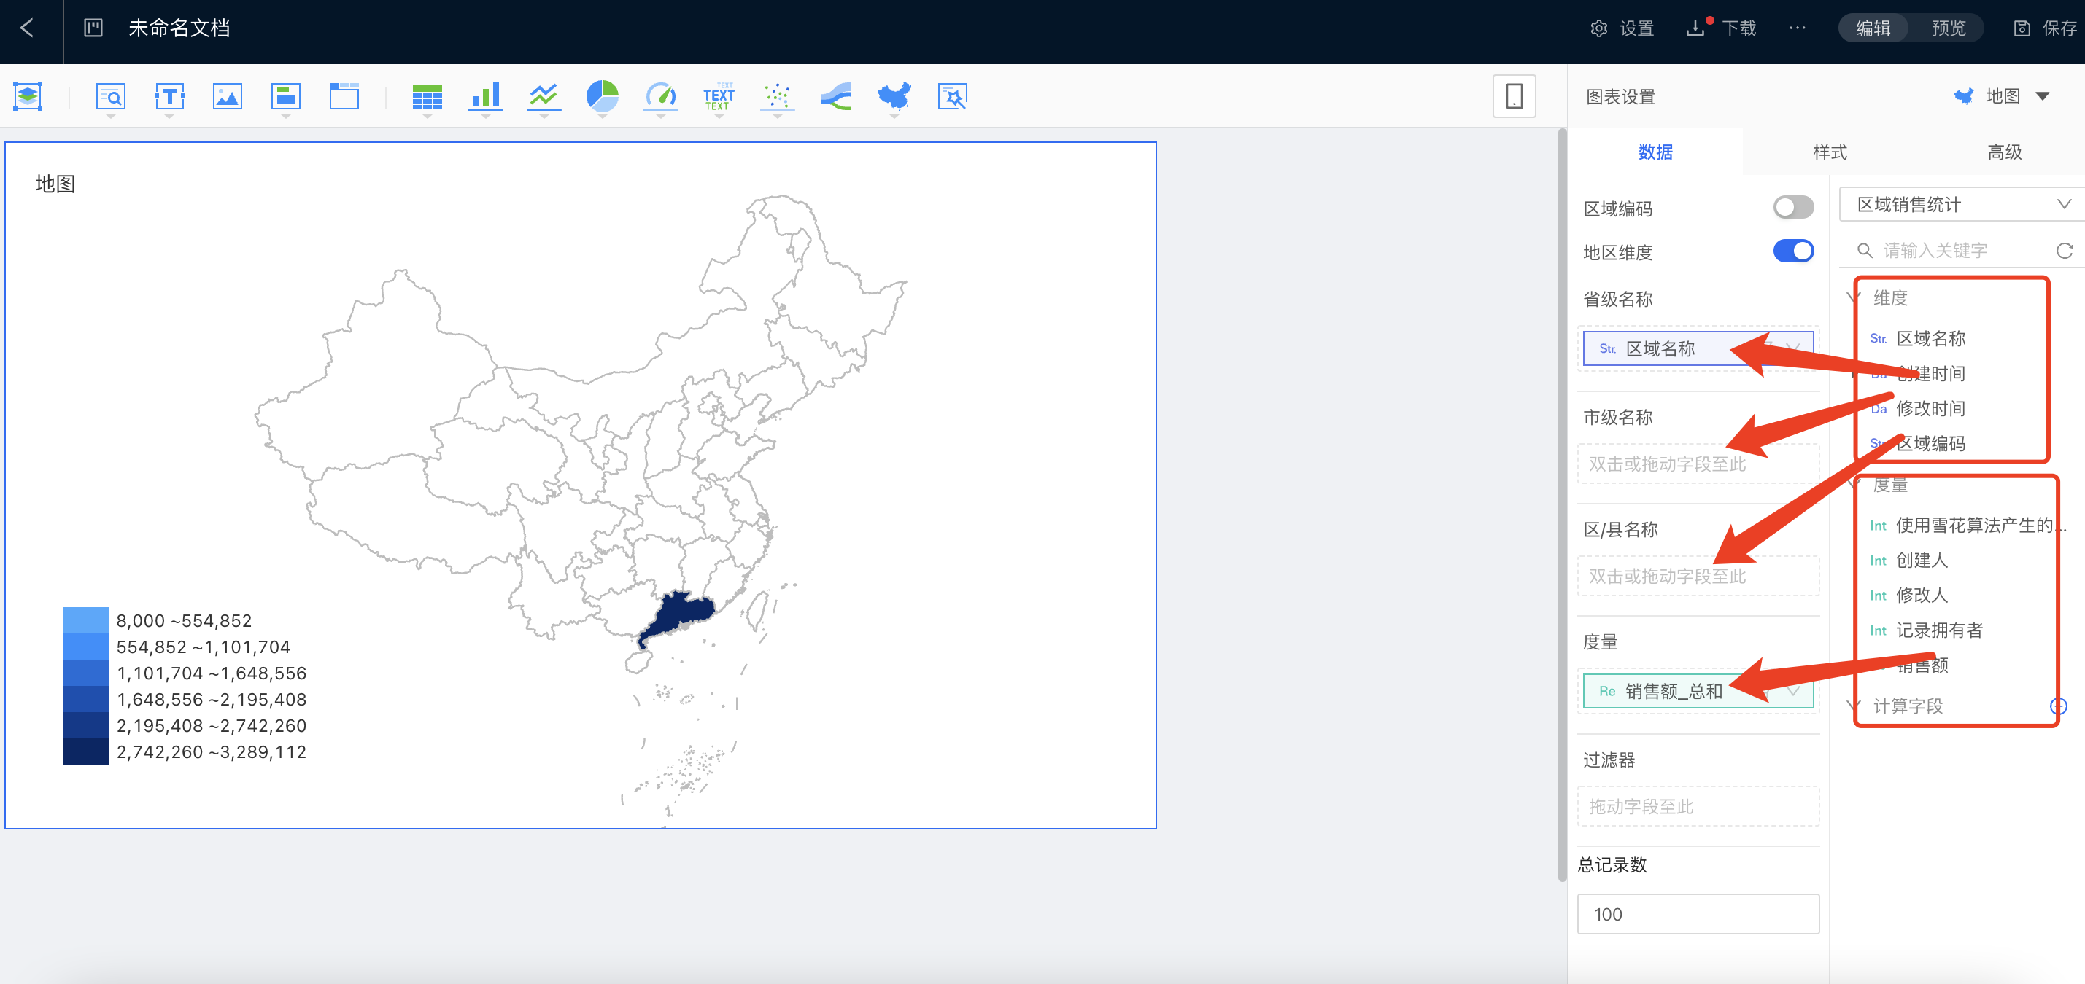Add a calculated field plus icon
The image size is (2085, 984).
point(2058,706)
